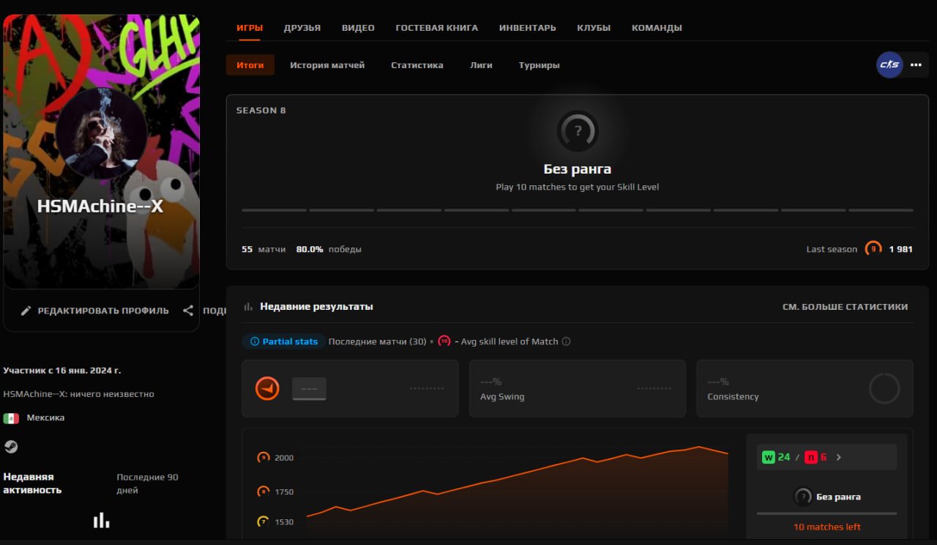This screenshot has width=937, height=545.
Task: Click info icon after Avg skill level of Match
Action: click(x=566, y=341)
